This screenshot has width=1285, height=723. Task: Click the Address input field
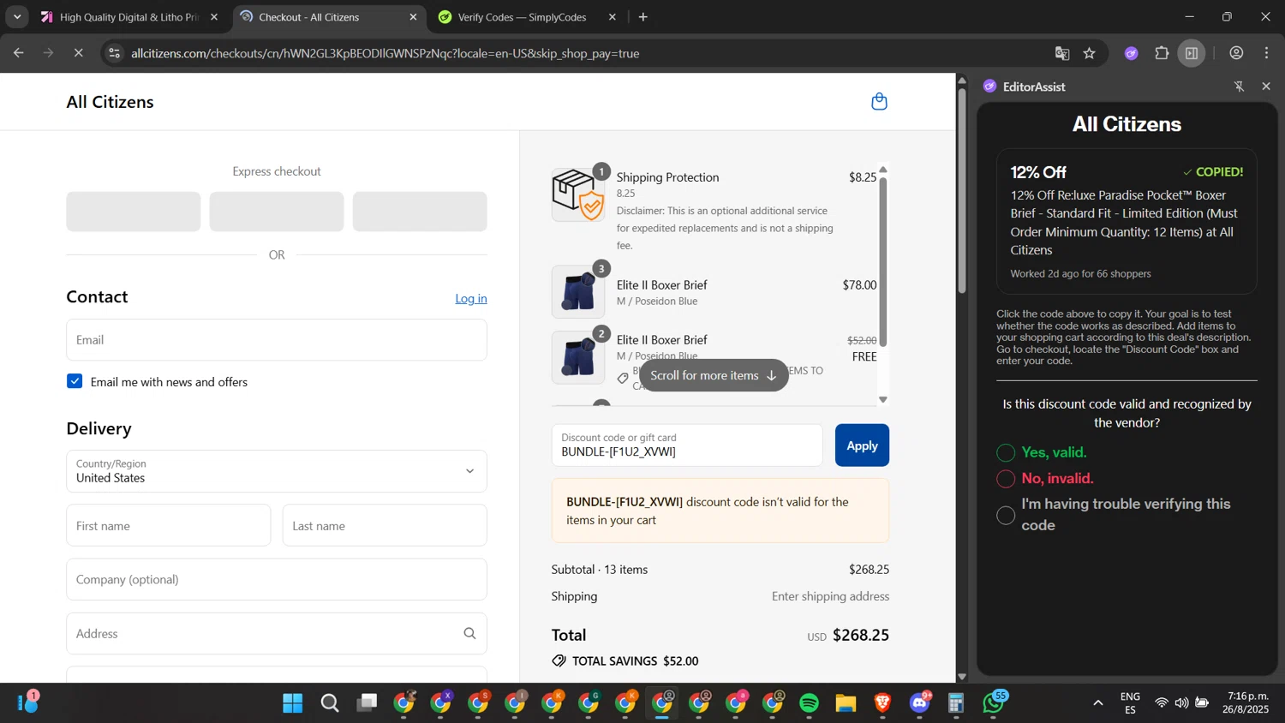pyautogui.click(x=277, y=634)
